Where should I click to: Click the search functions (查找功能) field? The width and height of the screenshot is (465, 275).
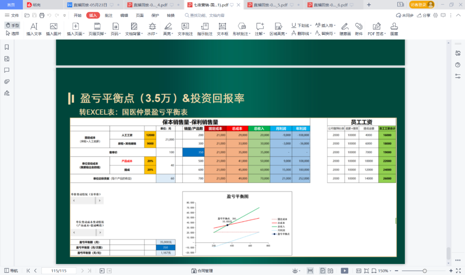point(205,15)
